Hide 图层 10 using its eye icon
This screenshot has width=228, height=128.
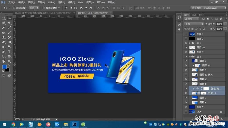[x=186, y=47]
